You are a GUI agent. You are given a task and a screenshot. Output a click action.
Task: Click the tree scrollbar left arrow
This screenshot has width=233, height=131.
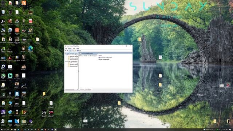click(x=65, y=90)
